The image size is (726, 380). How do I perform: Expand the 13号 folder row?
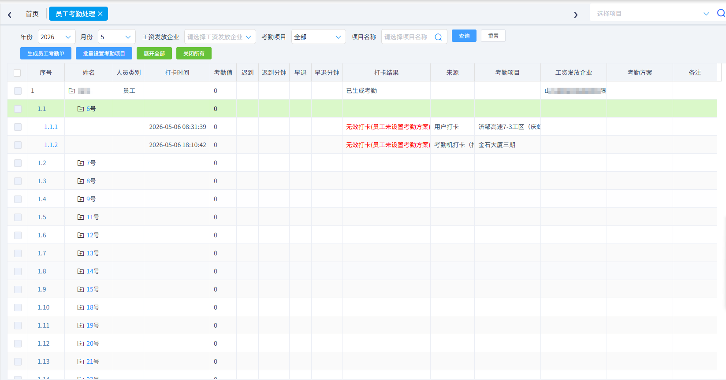pyautogui.click(x=81, y=253)
